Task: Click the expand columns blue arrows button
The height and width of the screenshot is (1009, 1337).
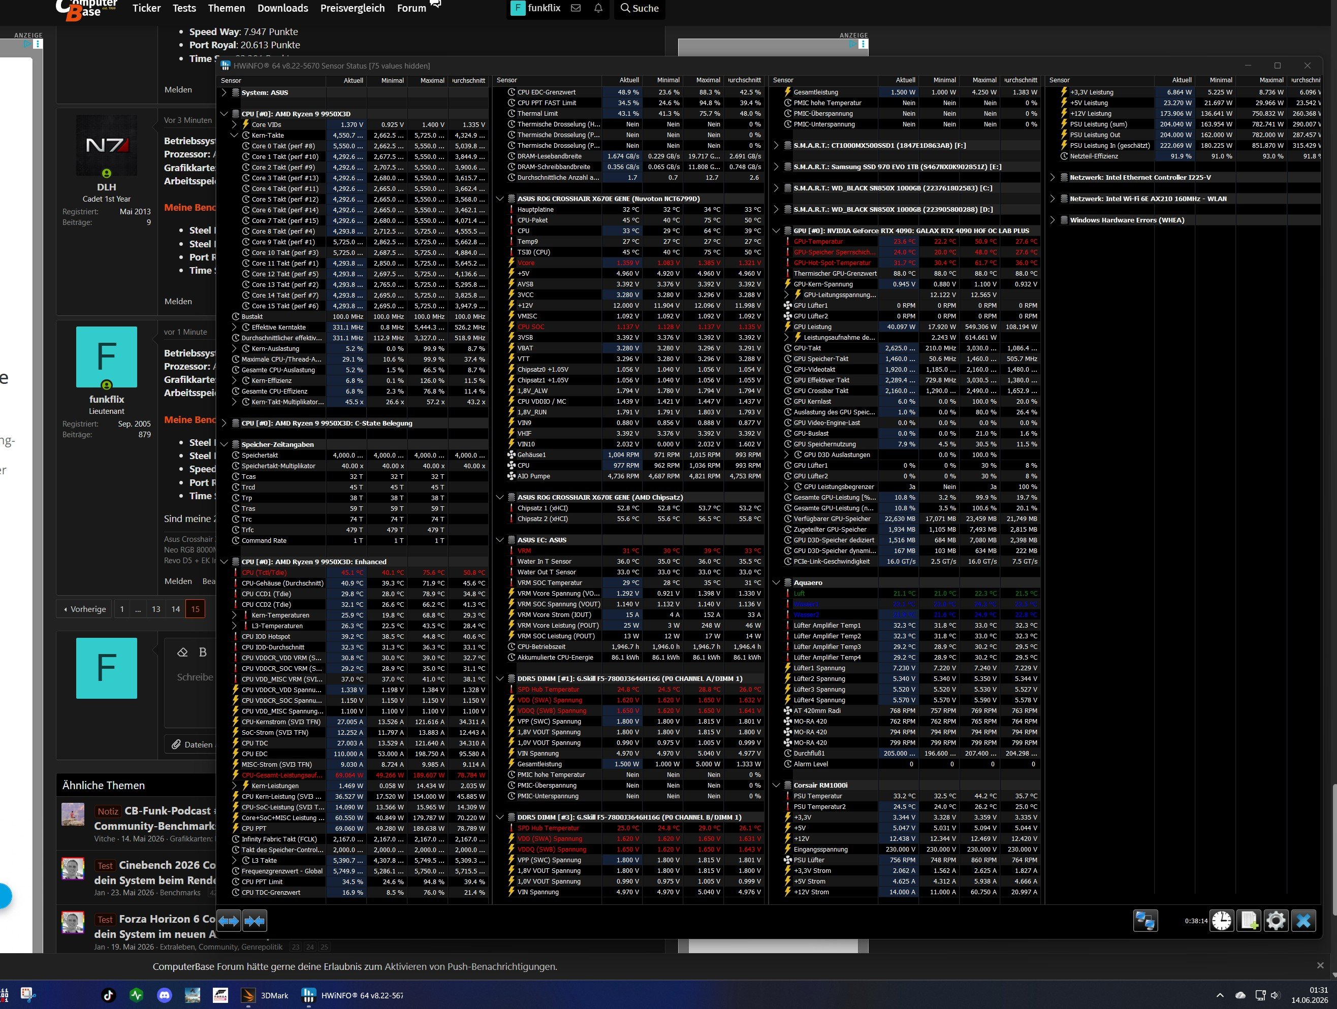Action: pyautogui.click(x=229, y=921)
